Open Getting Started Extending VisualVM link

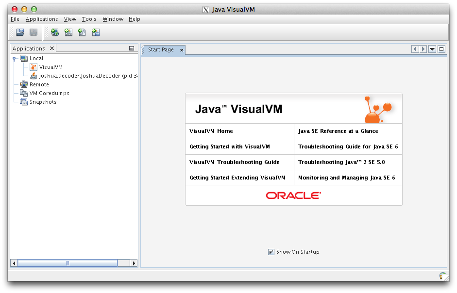tap(237, 178)
